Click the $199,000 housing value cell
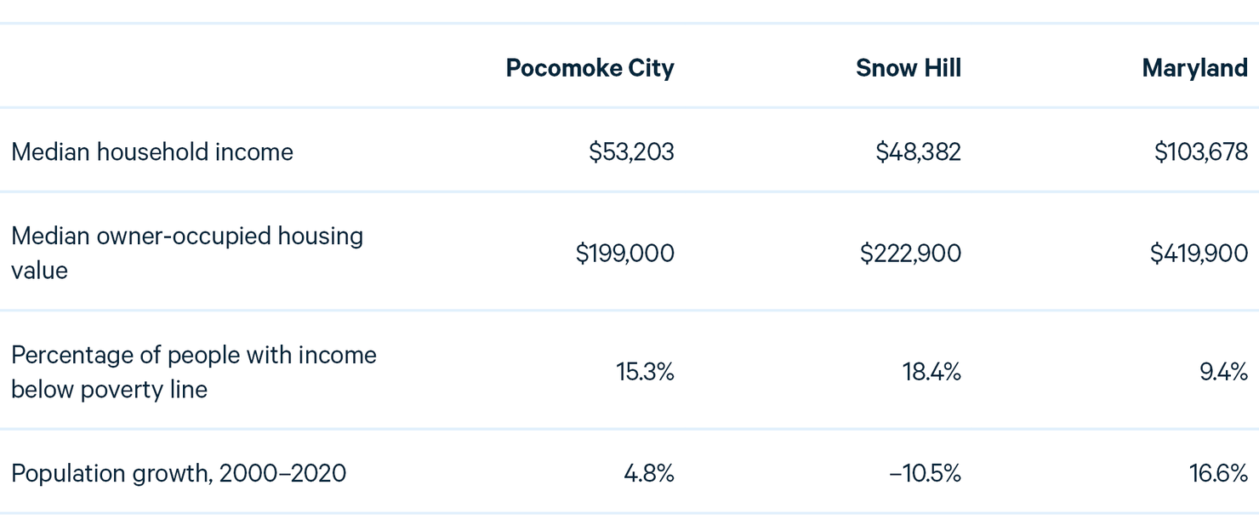This screenshot has height=525, width=1259. tap(624, 253)
